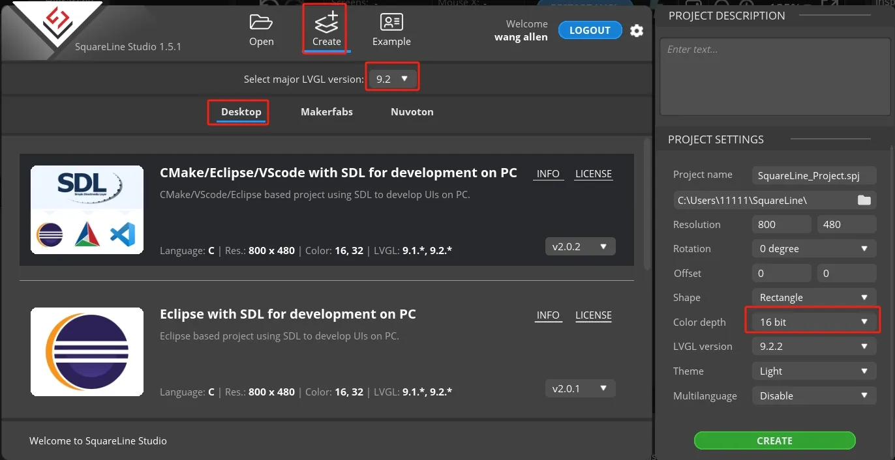The height and width of the screenshot is (460, 895).
Task: Click the green CREATE button
Action: click(774, 440)
